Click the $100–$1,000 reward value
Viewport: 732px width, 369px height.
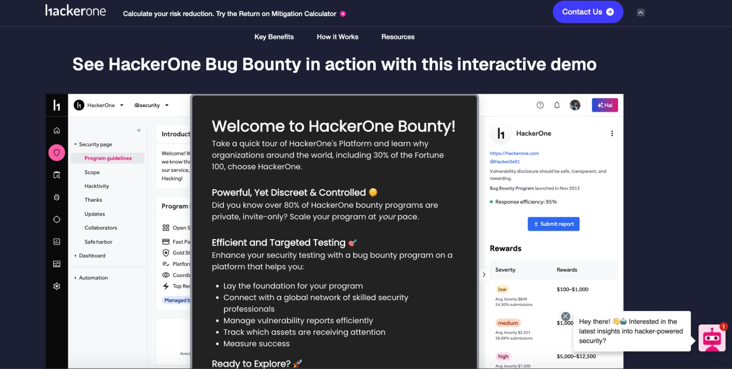(572, 289)
